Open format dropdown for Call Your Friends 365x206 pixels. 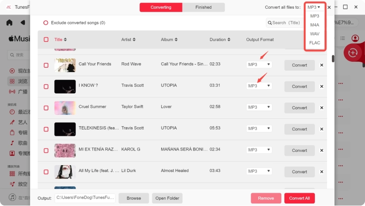259,64
